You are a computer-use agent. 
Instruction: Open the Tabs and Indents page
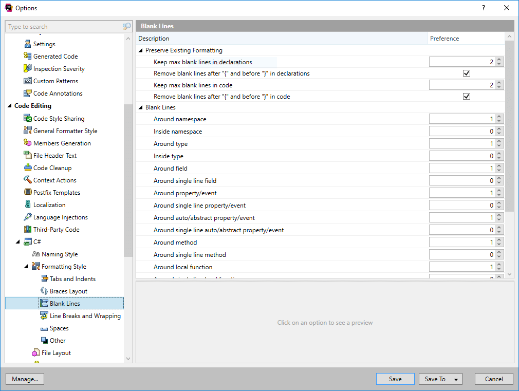pos(72,279)
